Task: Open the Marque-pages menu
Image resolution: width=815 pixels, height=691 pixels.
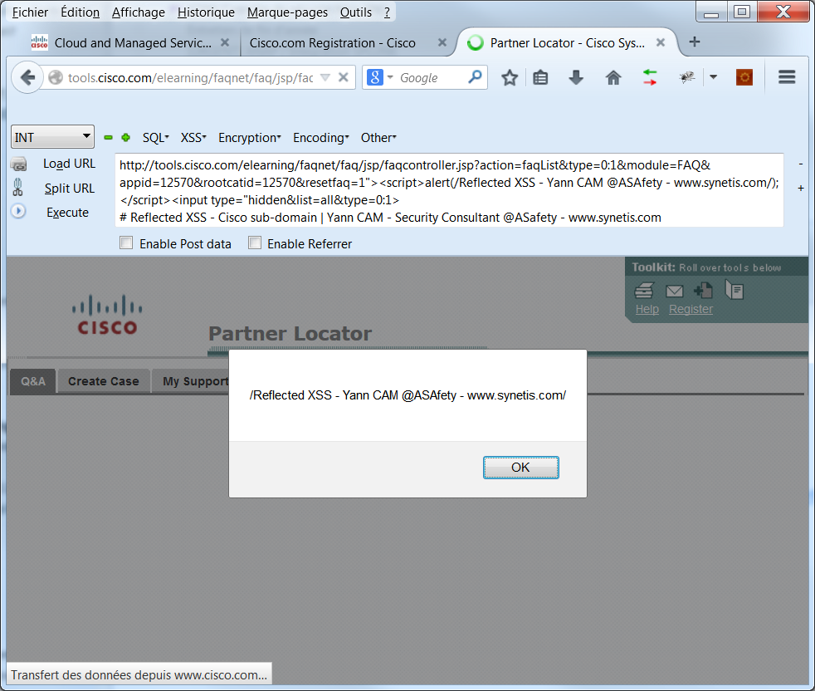Action: click(287, 12)
